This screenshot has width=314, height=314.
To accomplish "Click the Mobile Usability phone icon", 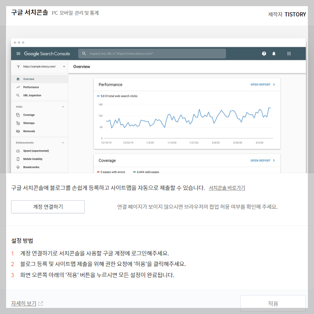I will click(18, 159).
